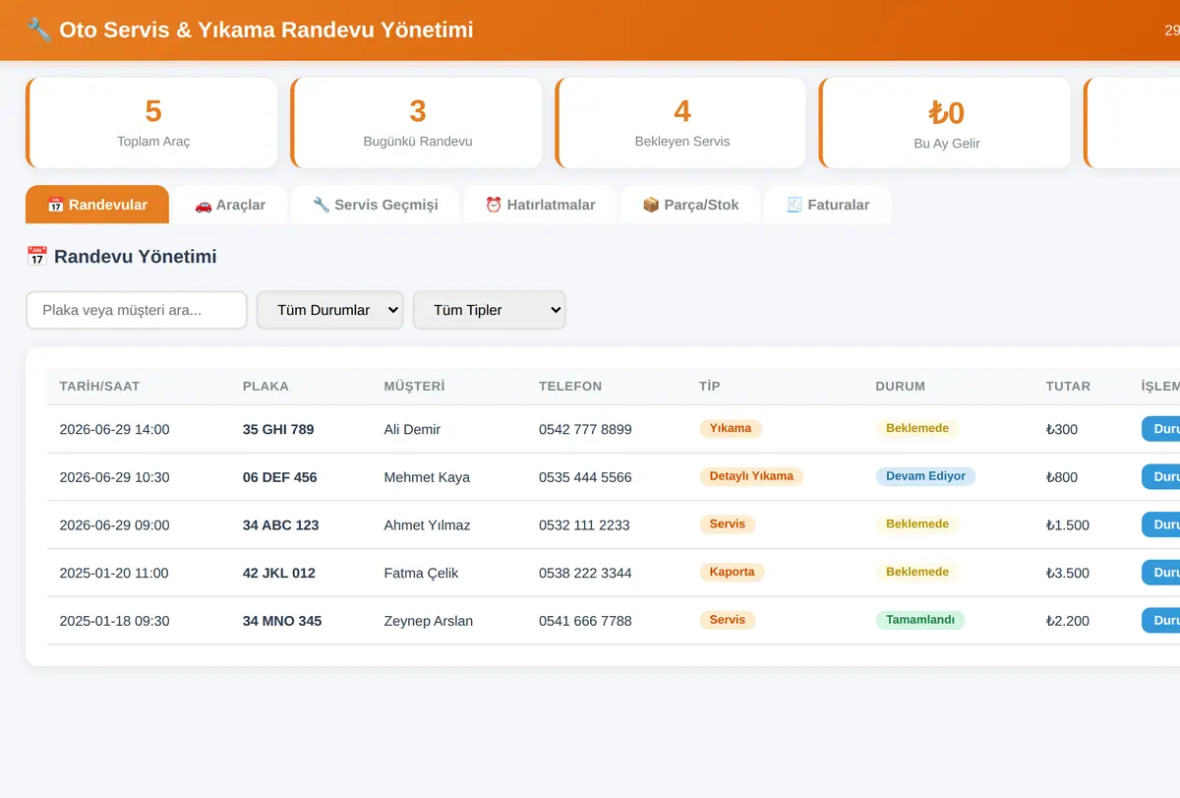Viewport: 1180px width, 798px height.
Task: Click the wrench icon in the header title
Action: tap(39, 30)
